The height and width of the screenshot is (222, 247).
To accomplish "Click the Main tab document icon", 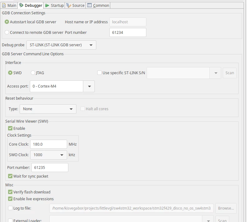I will pos(4,6).
